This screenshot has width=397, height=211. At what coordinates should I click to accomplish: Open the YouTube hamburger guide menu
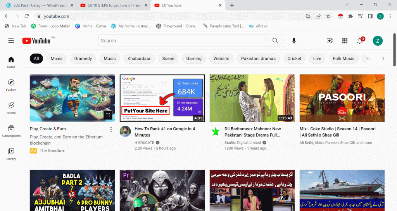pos(11,41)
